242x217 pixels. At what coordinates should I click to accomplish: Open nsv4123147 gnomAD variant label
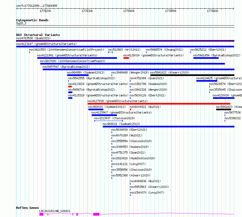pyautogui.click(x=46, y=44)
